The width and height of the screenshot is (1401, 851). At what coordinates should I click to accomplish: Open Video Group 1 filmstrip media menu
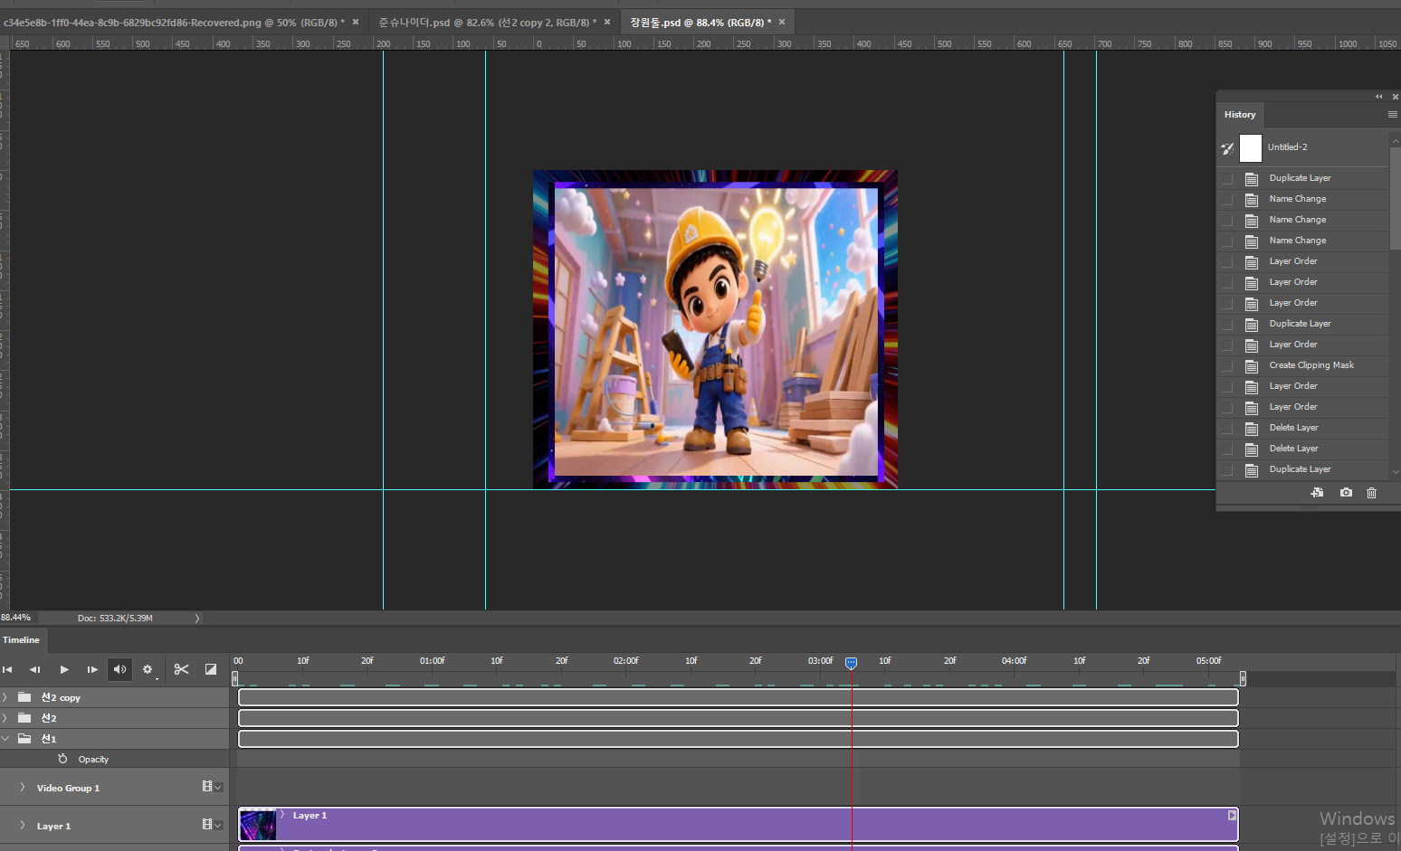point(212,787)
